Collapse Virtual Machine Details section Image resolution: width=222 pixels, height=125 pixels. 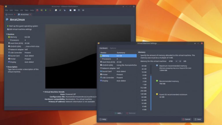(x=43, y=92)
